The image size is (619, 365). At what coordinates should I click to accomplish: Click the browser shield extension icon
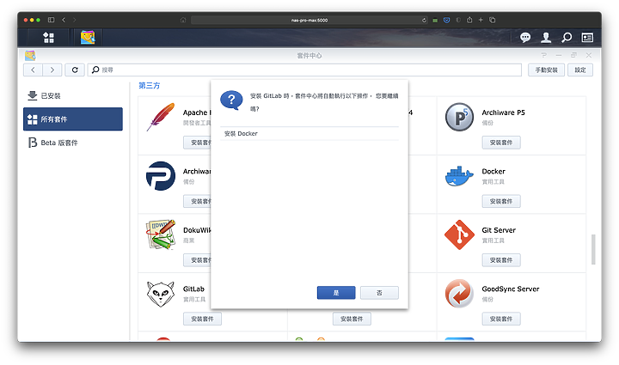[x=446, y=20]
